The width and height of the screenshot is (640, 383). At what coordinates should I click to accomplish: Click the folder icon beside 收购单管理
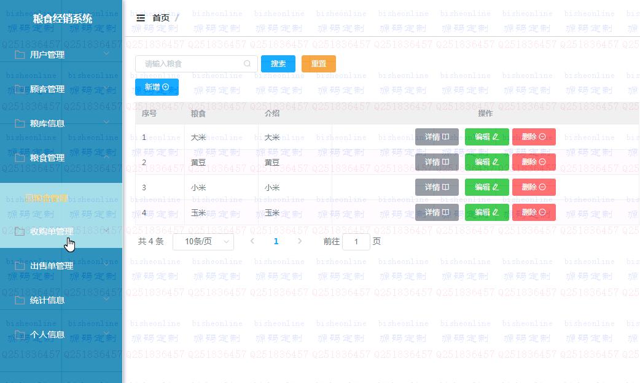[20, 231]
